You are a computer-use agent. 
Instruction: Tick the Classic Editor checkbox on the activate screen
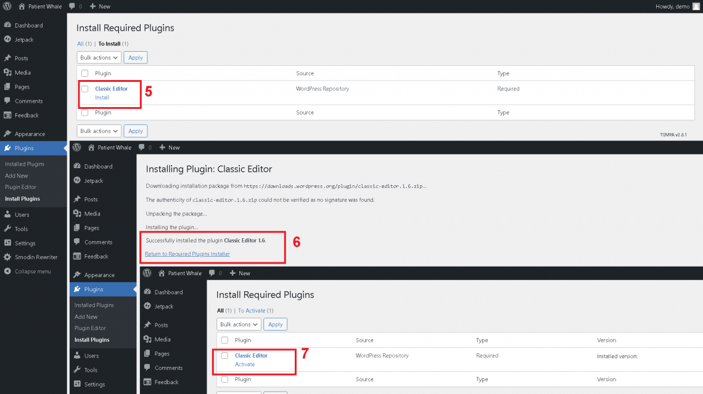pyautogui.click(x=224, y=355)
